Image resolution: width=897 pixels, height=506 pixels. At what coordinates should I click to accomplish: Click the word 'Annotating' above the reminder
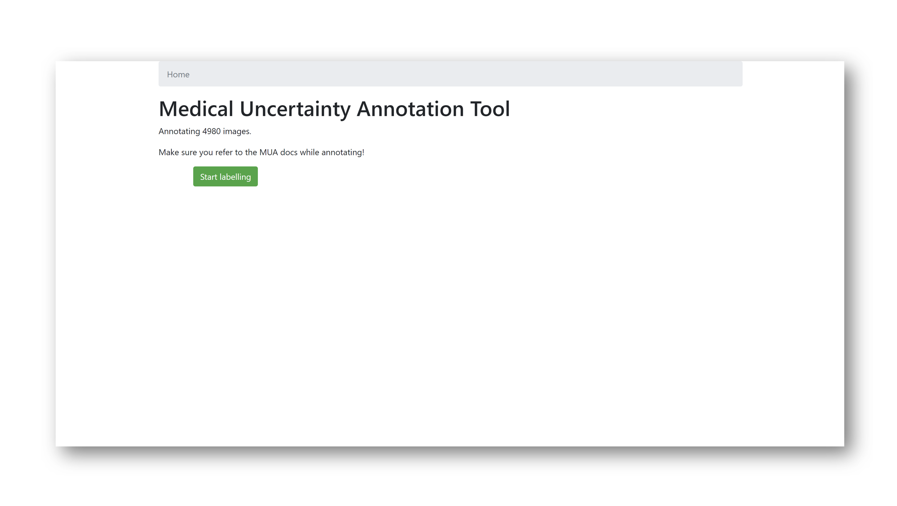179,132
